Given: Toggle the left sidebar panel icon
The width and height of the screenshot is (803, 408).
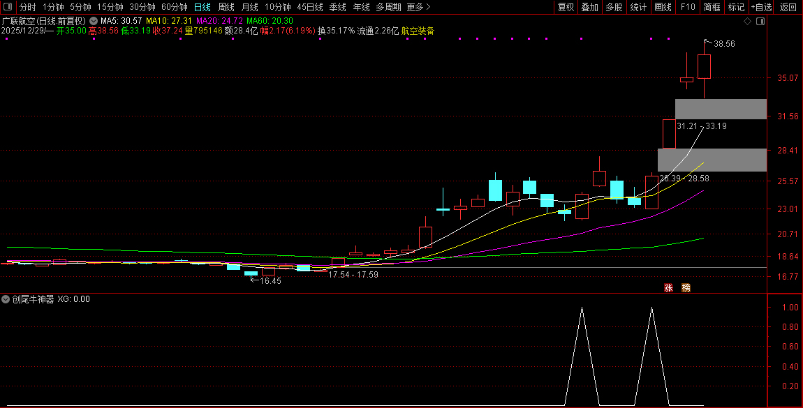Looking at the screenshot, I should coord(8,7).
